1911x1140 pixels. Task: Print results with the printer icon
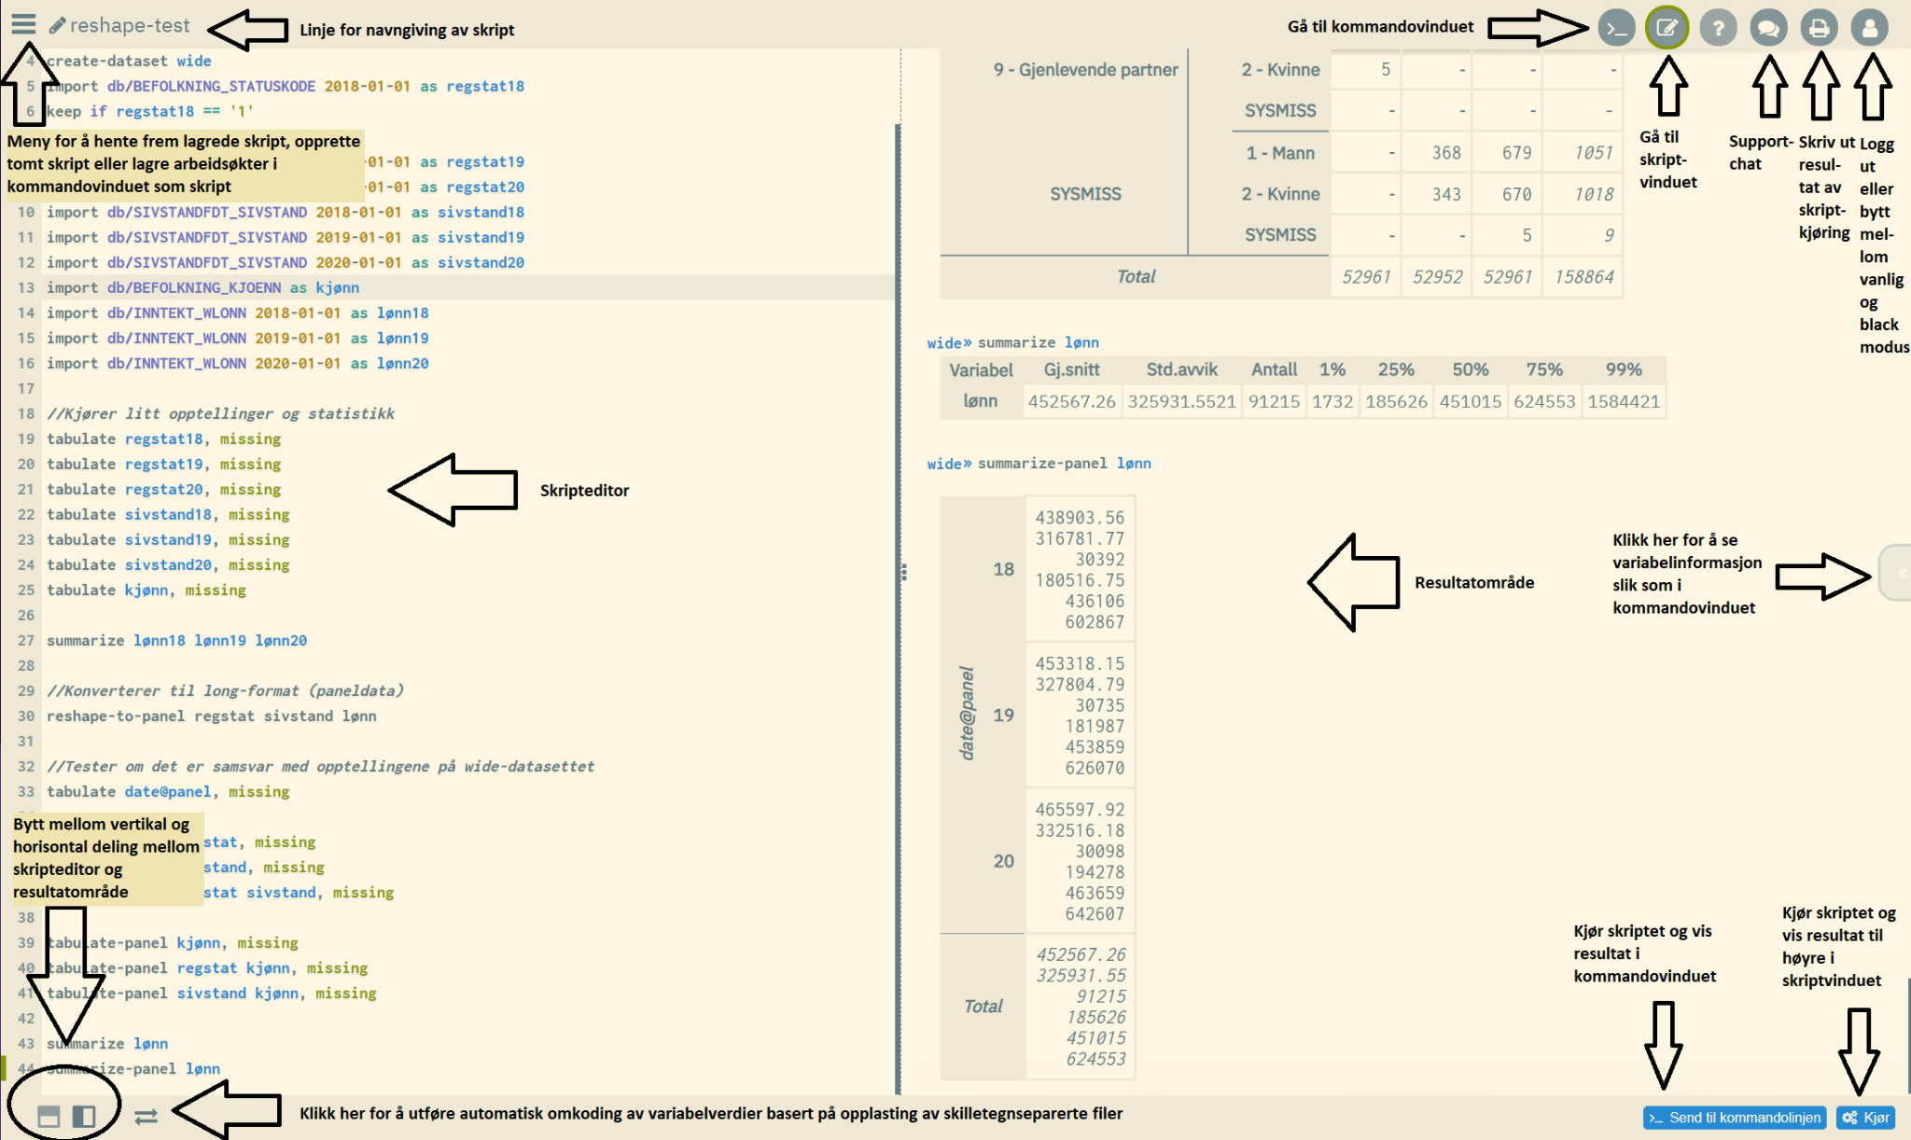1819,28
